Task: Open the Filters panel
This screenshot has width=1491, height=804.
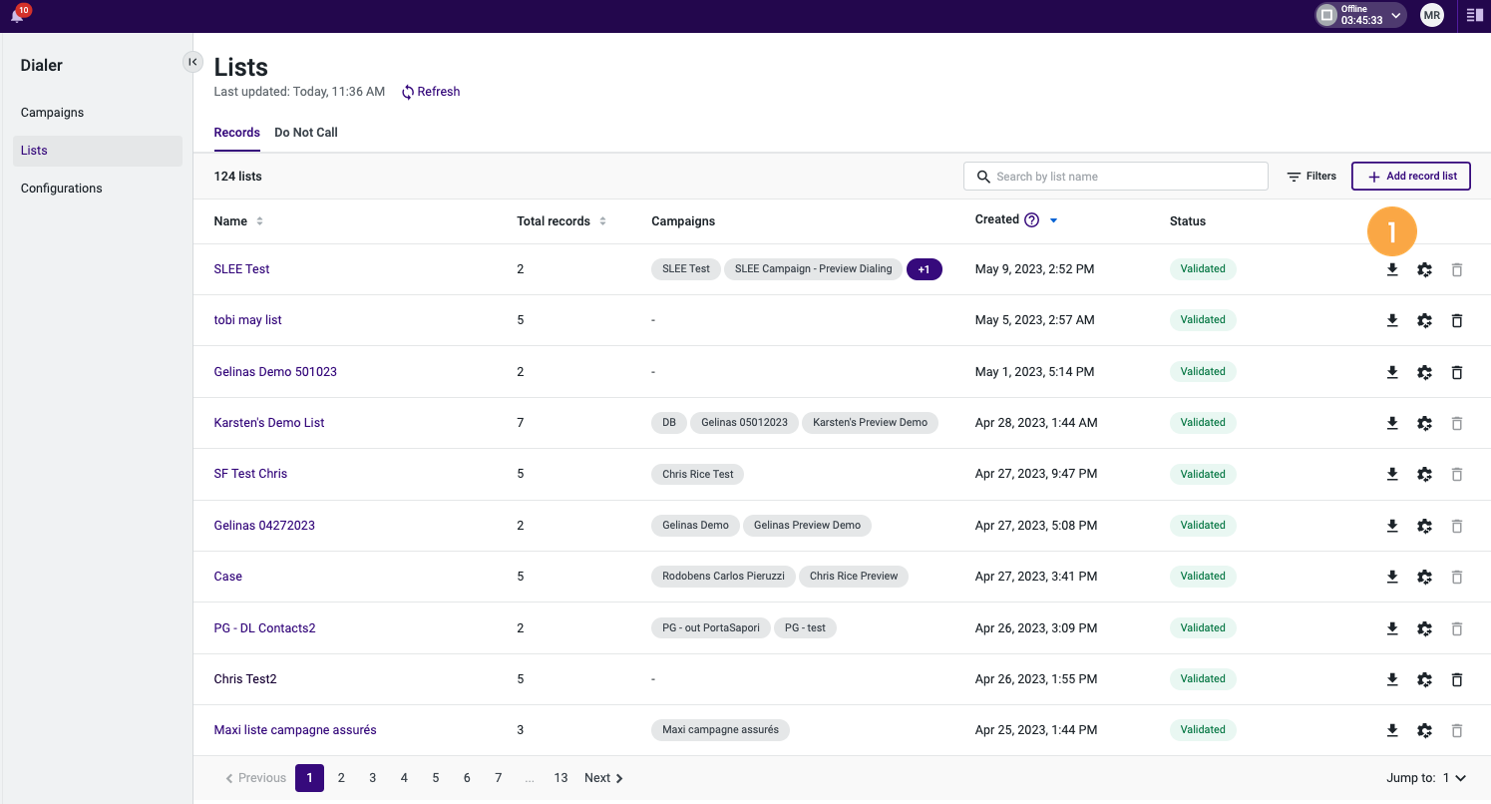Action: coord(1310,176)
